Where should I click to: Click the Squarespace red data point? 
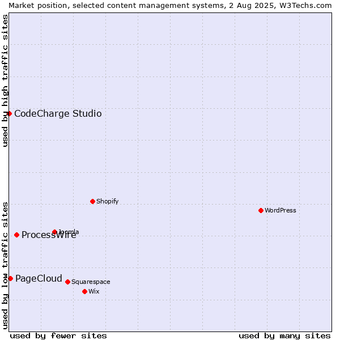[67, 282]
